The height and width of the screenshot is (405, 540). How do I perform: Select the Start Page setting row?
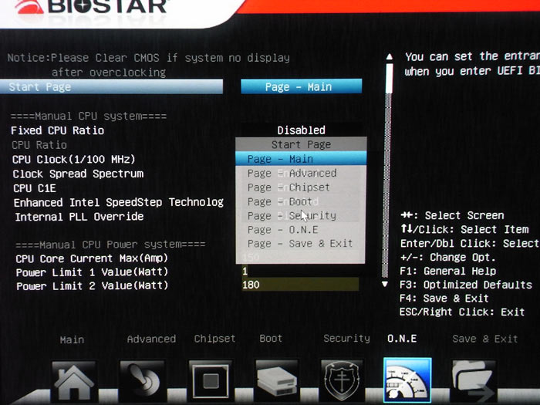(111, 86)
